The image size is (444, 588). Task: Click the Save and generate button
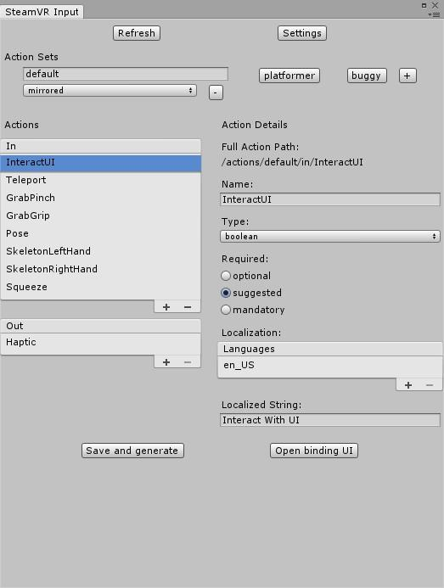[x=132, y=451]
